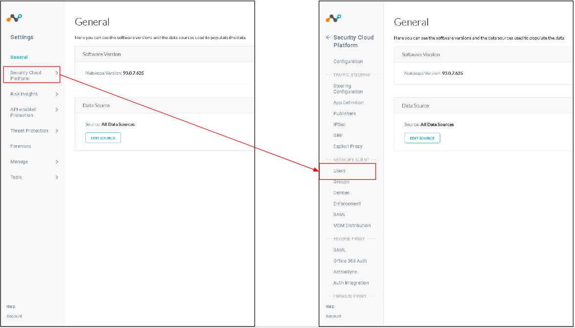Open Auth Integration
The width and height of the screenshot is (575, 328).
[x=351, y=283]
